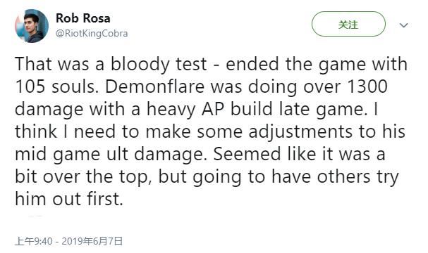Open the Rob Rosa display name

coord(83,18)
